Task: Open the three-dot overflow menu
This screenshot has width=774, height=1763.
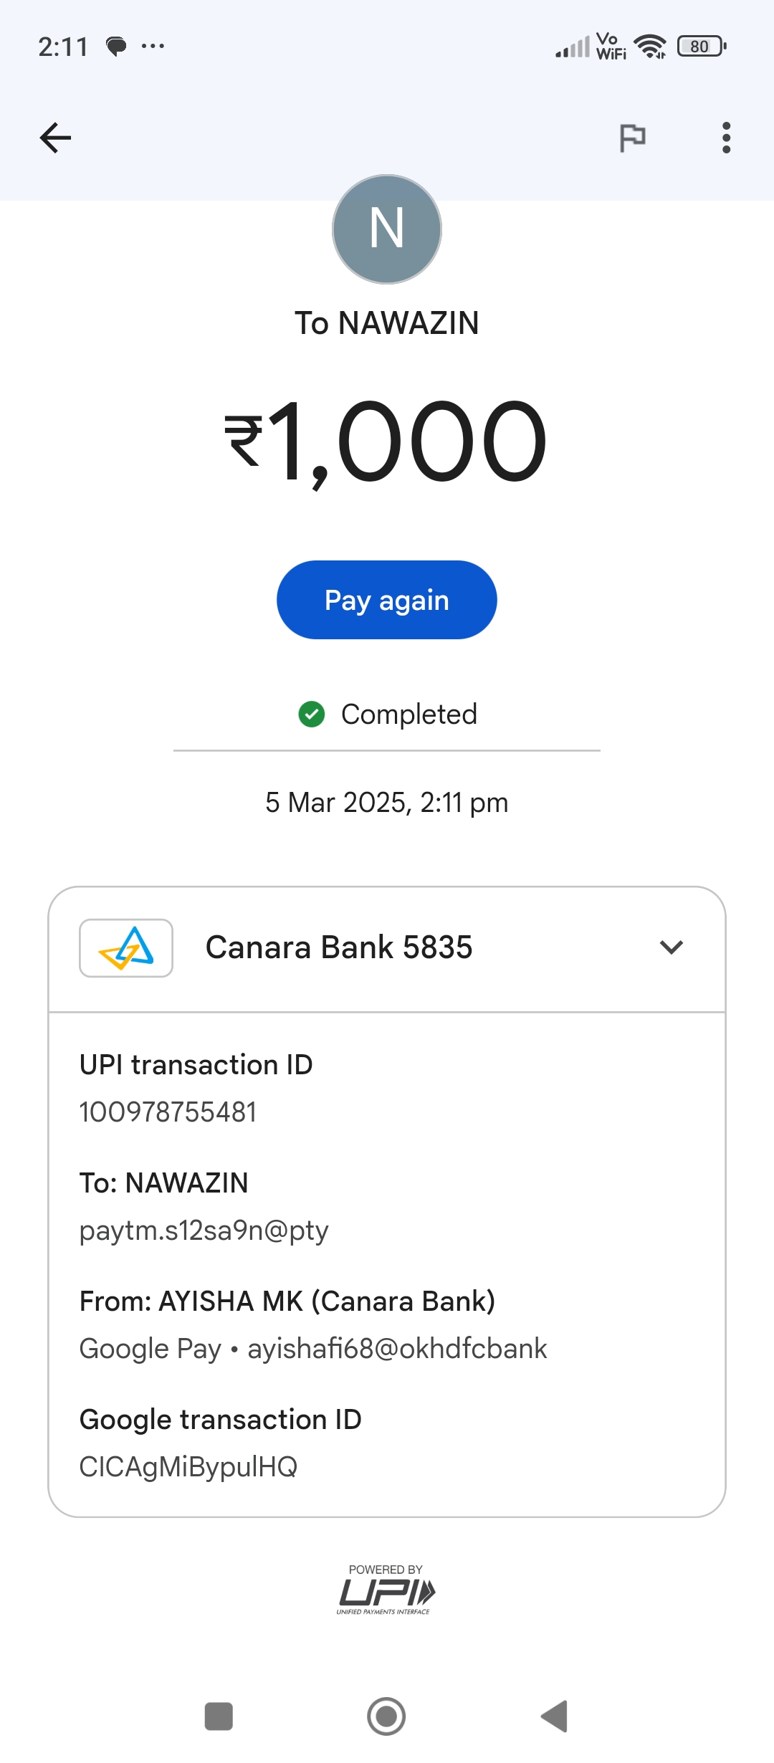Action: (726, 138)
